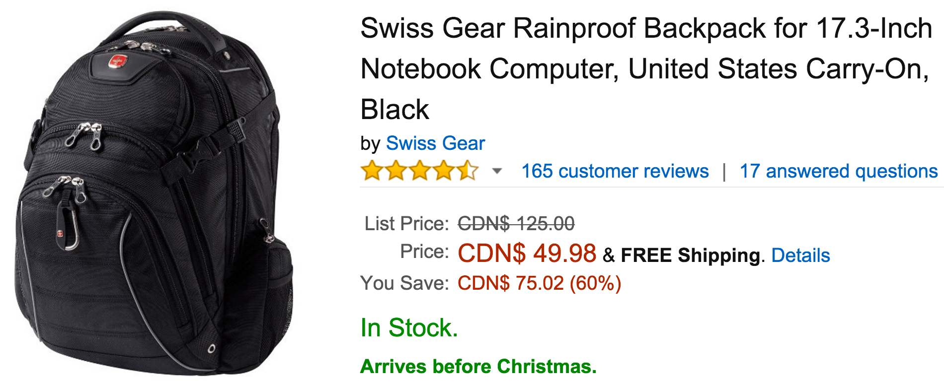Image resolution: width=944 pixels, height=382 pixels.
Task: Click the CDN$ 49.98 price
Action: pos(528,255)
